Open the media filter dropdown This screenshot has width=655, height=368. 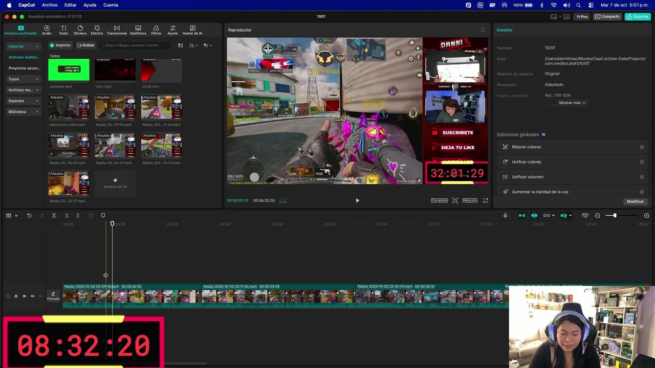207,45
